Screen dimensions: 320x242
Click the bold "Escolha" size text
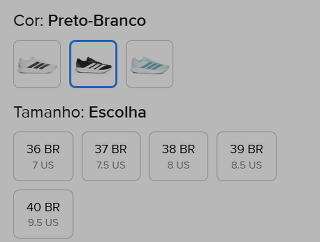(117, 113)
